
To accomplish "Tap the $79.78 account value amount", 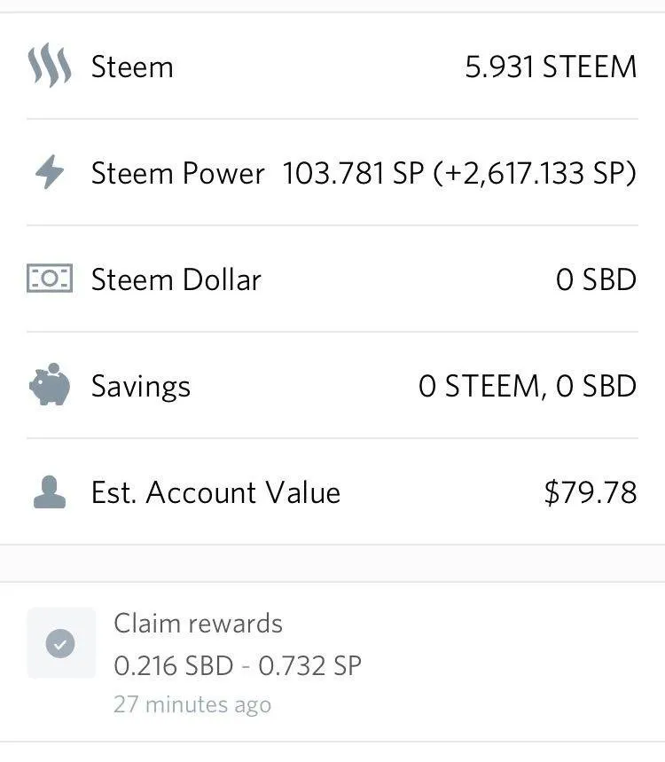I will click(x=591, y=492).
